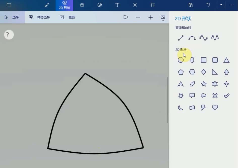This screenshot has width=238, height=168.
Task: Select the crescent moon shape
Action: point(181,108)
